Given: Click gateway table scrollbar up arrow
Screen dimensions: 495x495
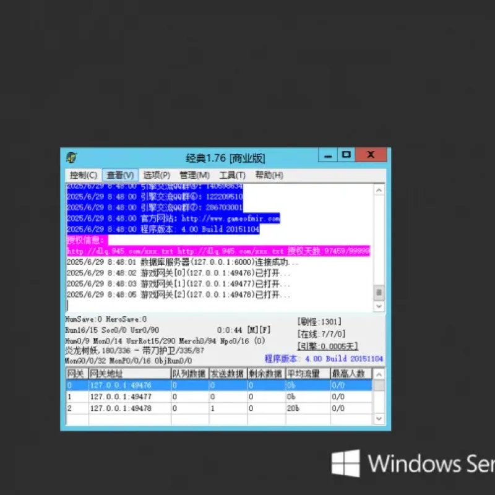Looking at the screenshot, I should click(379, 374).
